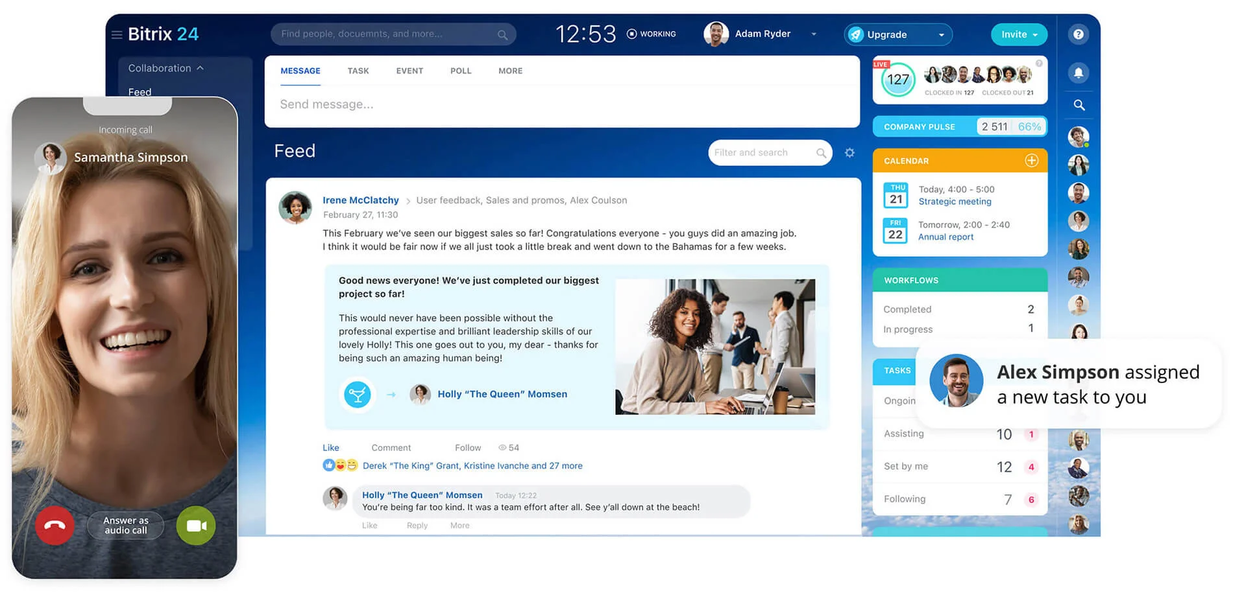Open the Following tasks row
This screenshot has width=1233, height=593.
[960, 499]
